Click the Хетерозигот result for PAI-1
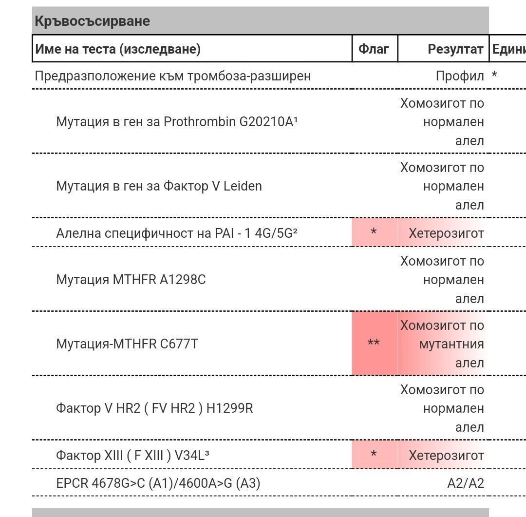Screen dimensions: 526x517 point(446,233)
